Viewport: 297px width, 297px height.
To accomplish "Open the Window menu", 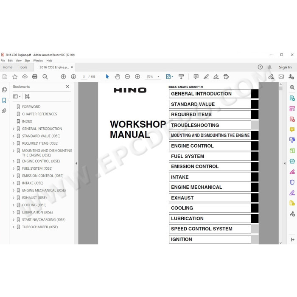I will (38, 61).
